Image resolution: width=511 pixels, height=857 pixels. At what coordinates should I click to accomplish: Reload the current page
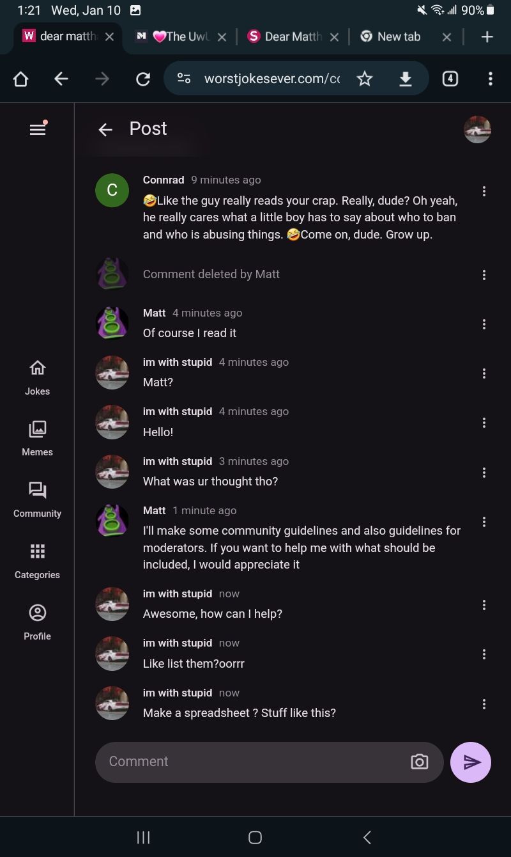coord(143,79)
